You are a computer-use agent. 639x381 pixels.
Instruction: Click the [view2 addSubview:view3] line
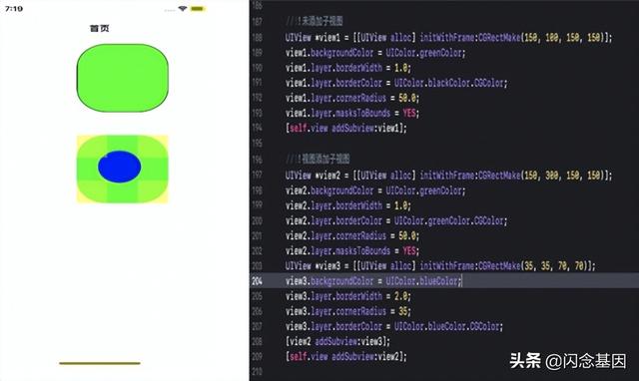[337, 341]
